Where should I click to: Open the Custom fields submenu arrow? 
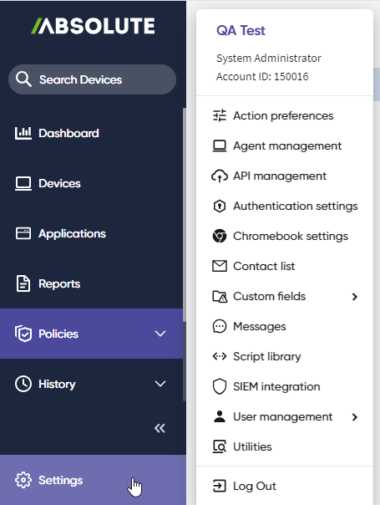pos(355,297)
